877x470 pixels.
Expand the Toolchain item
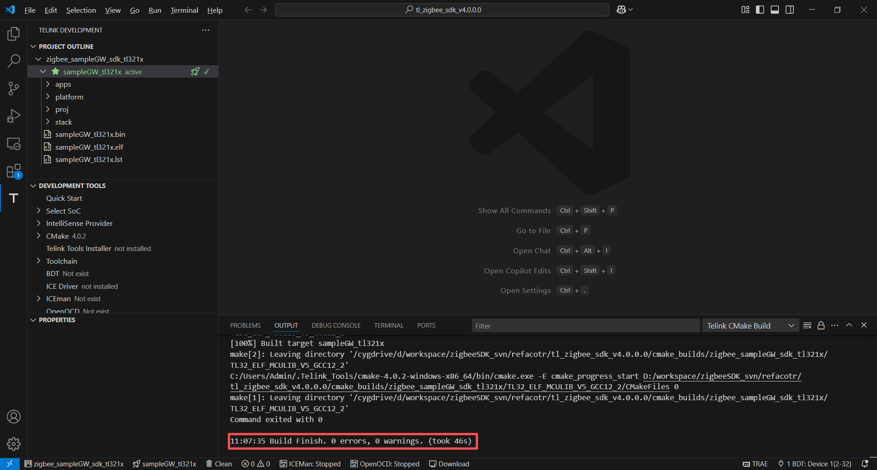pyautogui.click(x=38, y=261)
